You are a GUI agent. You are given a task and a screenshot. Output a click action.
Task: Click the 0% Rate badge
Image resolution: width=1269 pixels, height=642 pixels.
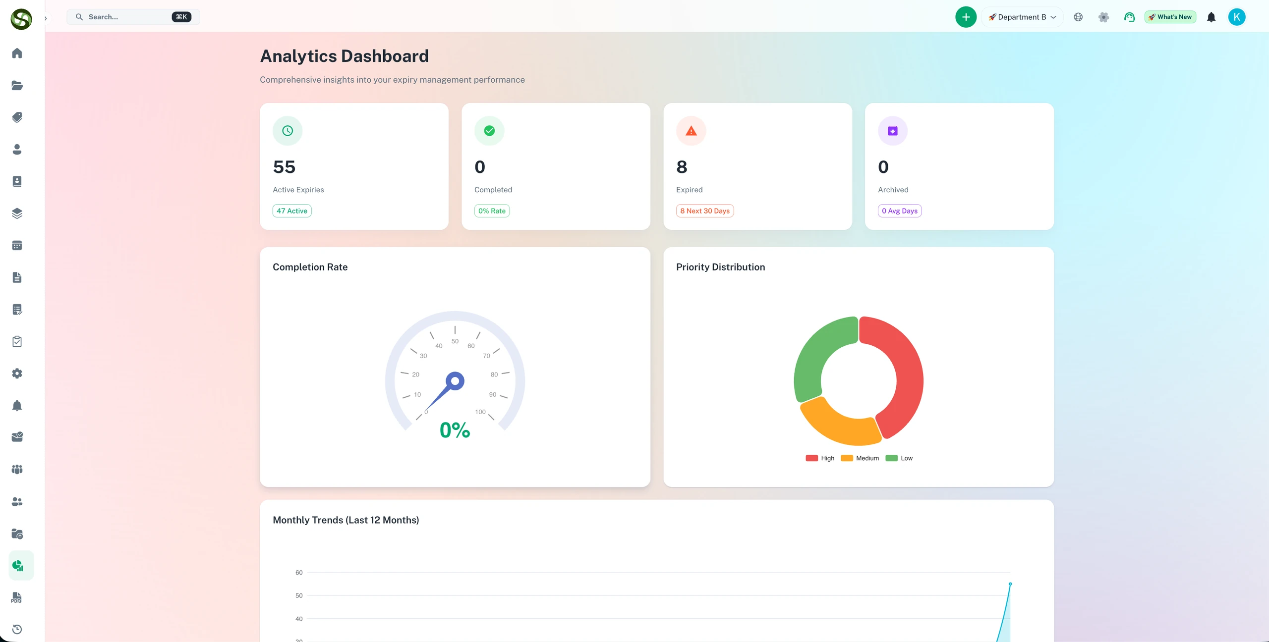pyautogui.click(x=492, y=211)
